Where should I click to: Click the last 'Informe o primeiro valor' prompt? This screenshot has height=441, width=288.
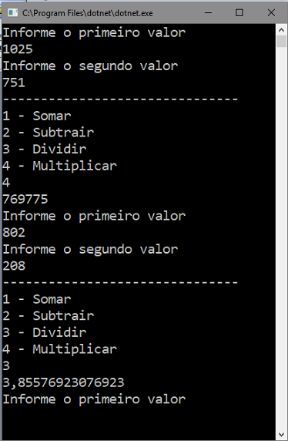[94, 399]
